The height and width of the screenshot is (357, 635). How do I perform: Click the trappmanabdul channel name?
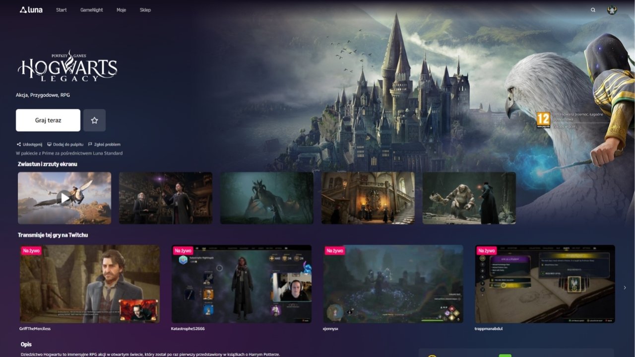[x=489, y=329]
